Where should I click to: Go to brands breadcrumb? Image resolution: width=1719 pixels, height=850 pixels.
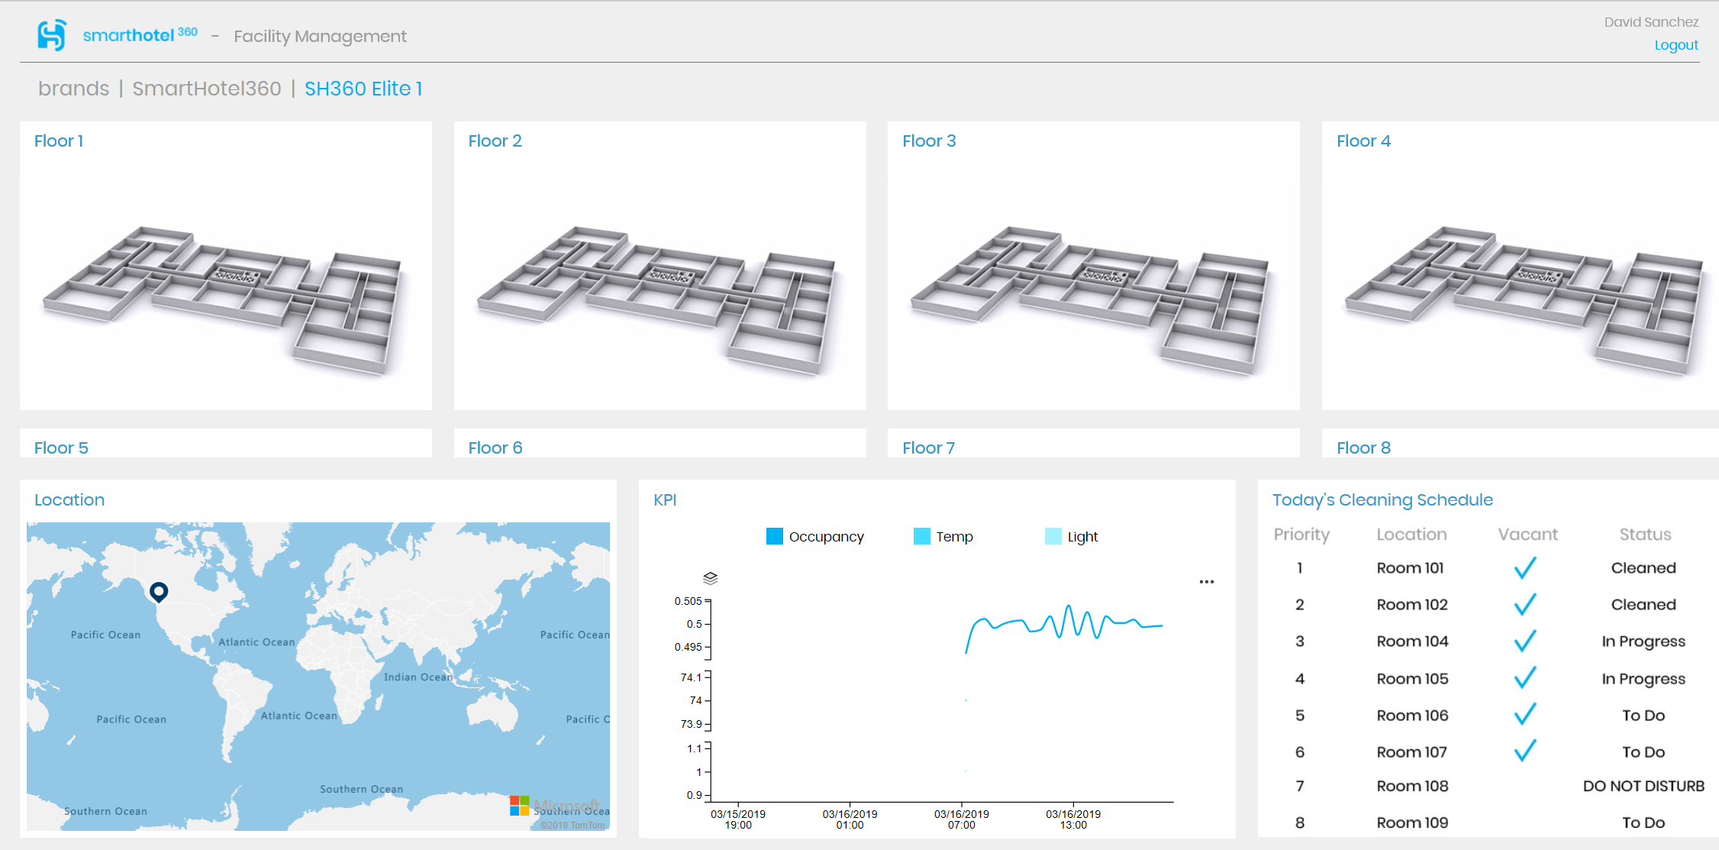coord(74,89)
